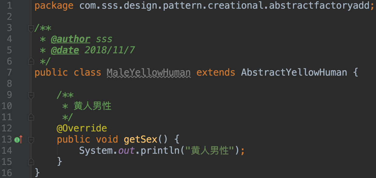The image size is (376, 178).
Task: Click the fold end marker on line 15
Action: 31,162
